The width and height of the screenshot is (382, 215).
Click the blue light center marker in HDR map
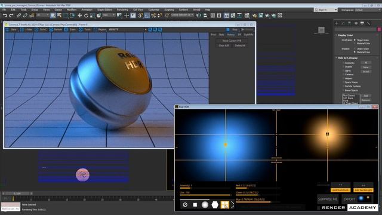226,145
